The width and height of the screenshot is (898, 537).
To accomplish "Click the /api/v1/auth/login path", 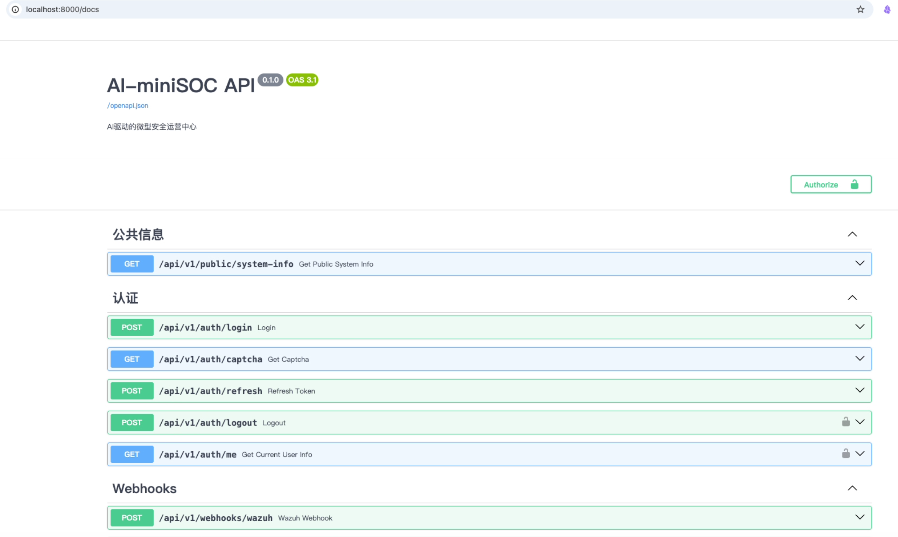I will point(205,327).
